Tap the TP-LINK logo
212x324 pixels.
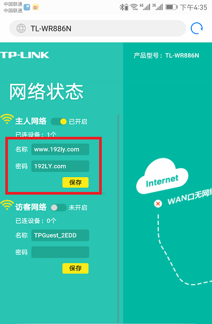pos(24,55)
